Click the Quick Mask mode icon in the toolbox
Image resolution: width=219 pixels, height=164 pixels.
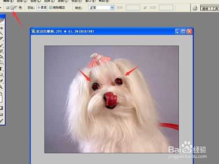coord(1,108)
